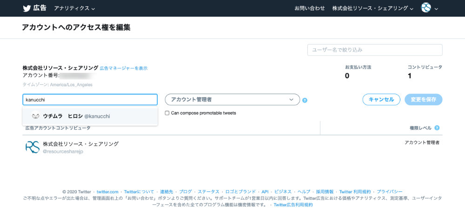Click the 株式会社リソース・シェアリング contributor name in the table
Image resolution: width=465 pixels, height=210 pixels.
click(80, 144)
